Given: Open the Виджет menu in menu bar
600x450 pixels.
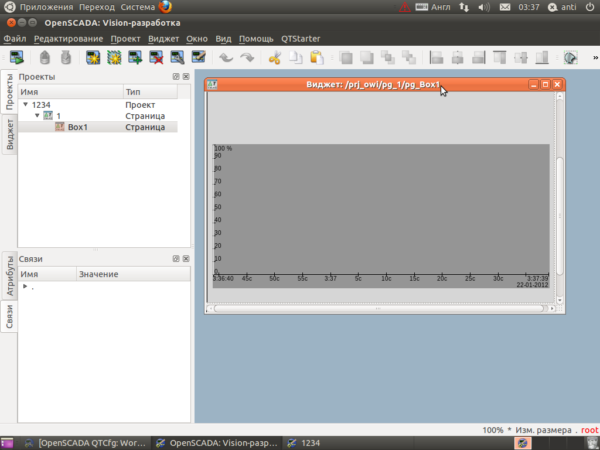Looking at the screenshot, I should [x=163, y=39].
